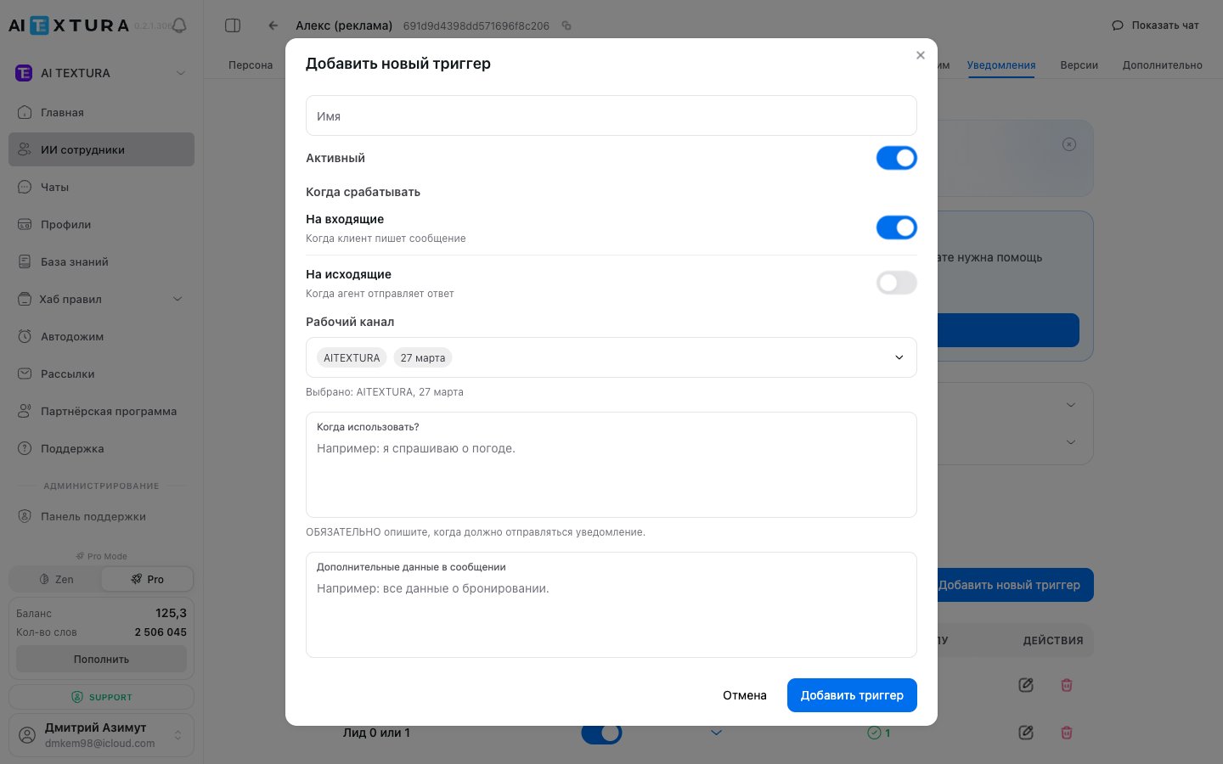Viewport: 1223px width, 764px height.
Task: Switch to the Персона tab
Action: [251, 65]
